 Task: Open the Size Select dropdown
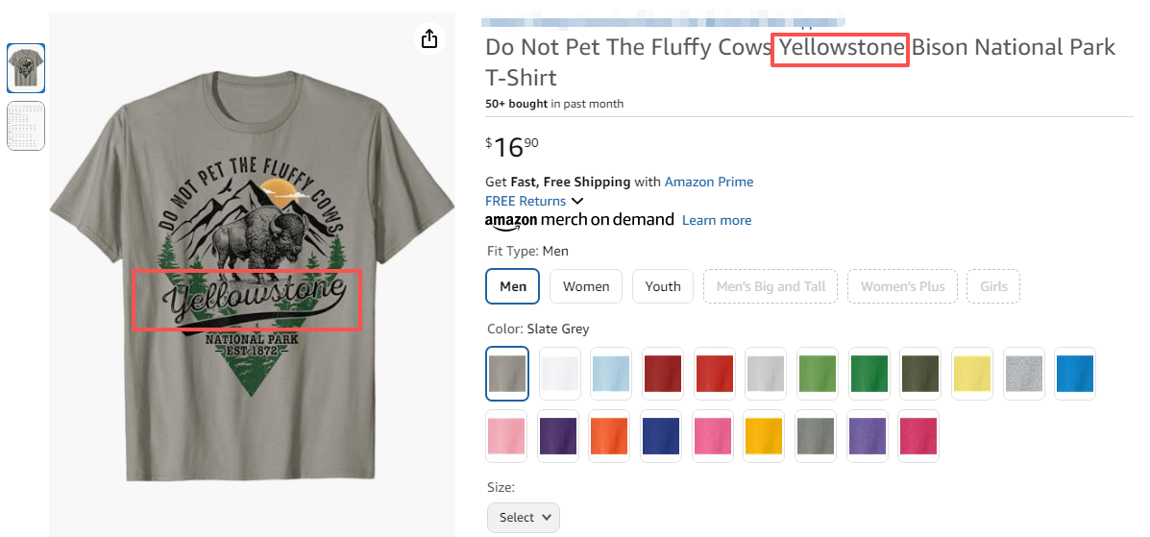tap(524, 517)
